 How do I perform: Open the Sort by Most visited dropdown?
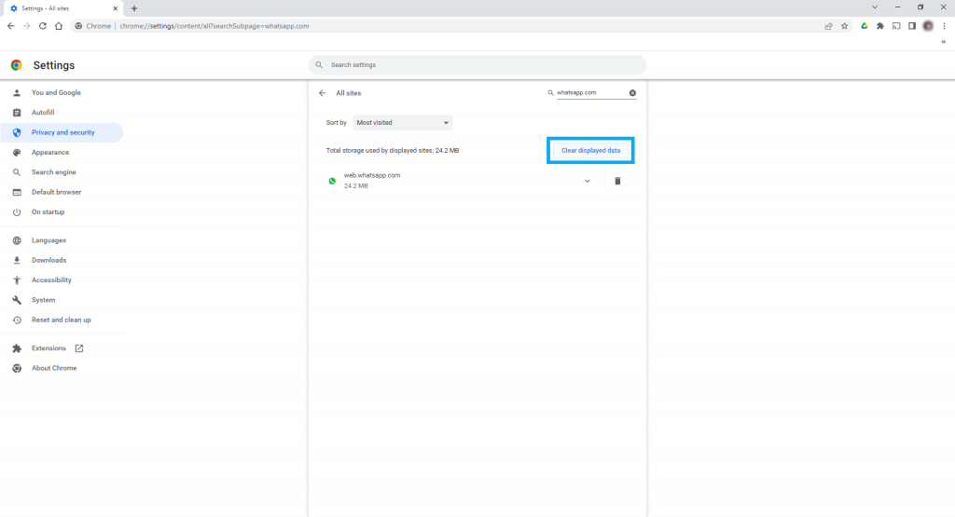(x=403, y=122)
